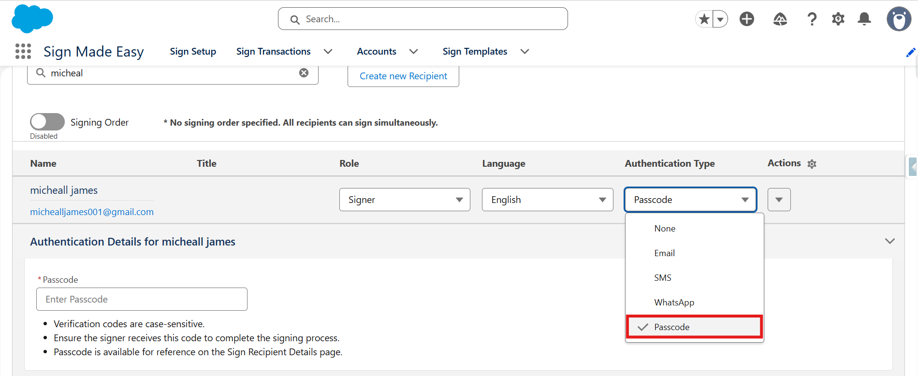
Task: Collapse the Authentication Type Passcode combobox
Action: pyautogui.click(x=690, y=200)
